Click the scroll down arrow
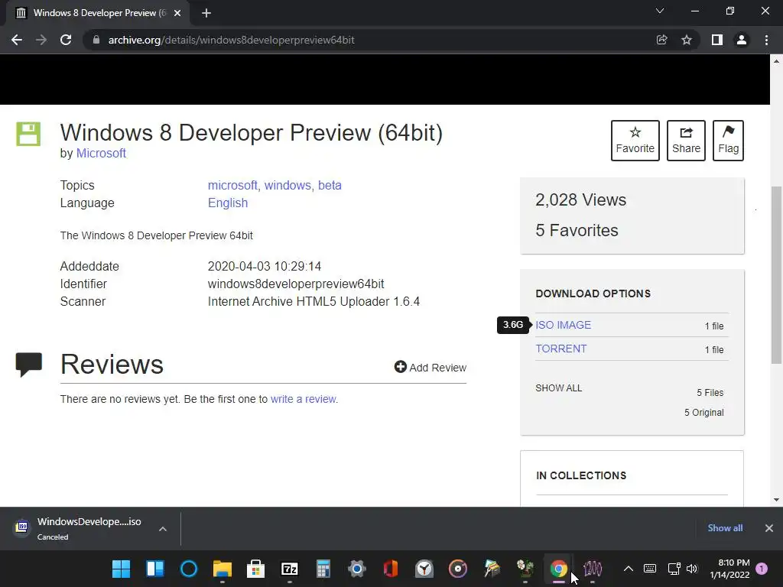783x587 pixels. click(777, 500)
